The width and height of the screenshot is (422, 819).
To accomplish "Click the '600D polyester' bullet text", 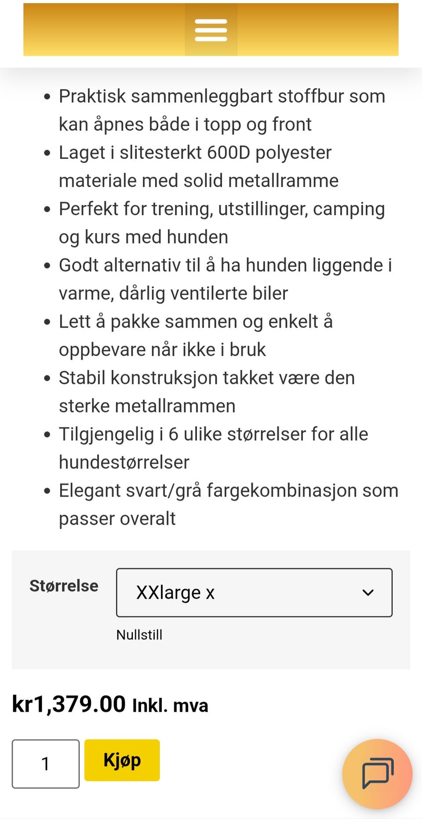I will tap(195, 153).
